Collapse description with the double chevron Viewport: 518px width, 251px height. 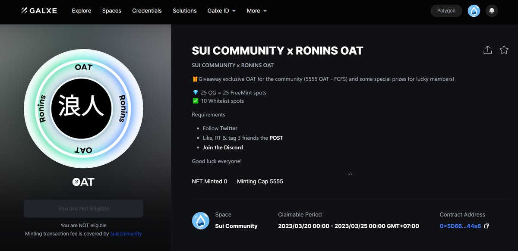350,173
